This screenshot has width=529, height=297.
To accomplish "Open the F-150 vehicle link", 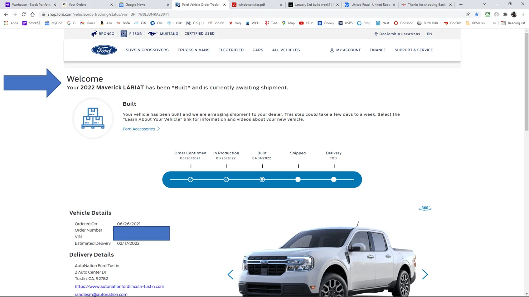I will click(131, 34).
